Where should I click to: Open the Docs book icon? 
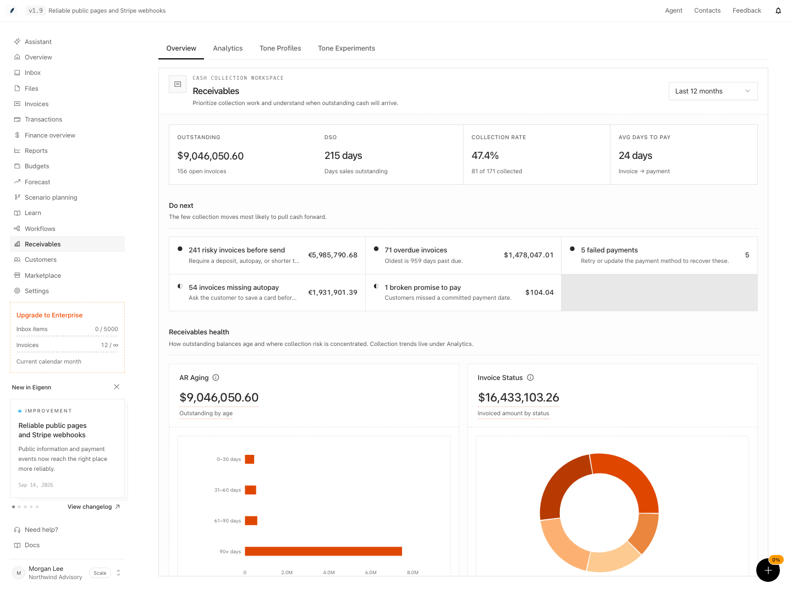17,545
